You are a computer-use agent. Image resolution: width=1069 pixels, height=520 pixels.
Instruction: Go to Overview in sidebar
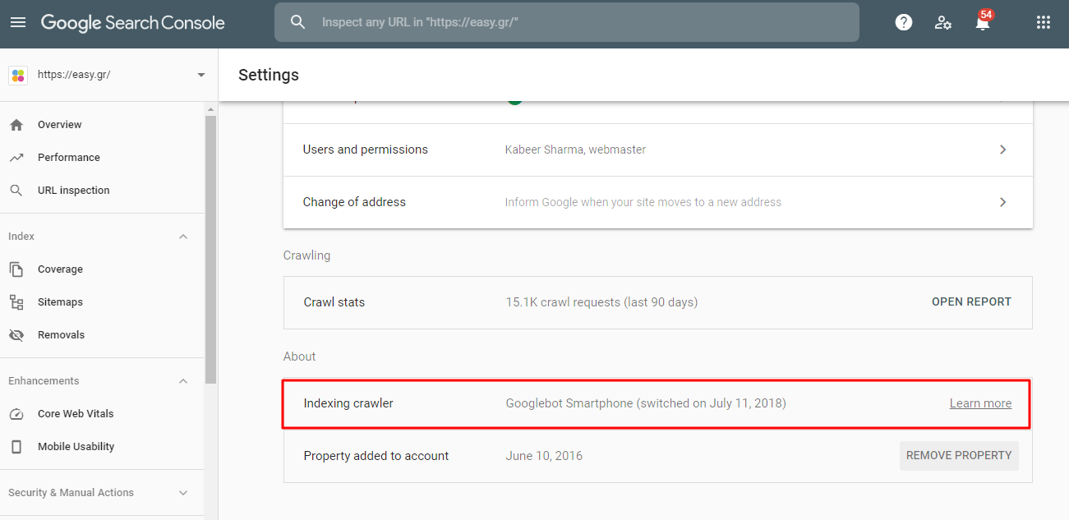pos(60,125)
